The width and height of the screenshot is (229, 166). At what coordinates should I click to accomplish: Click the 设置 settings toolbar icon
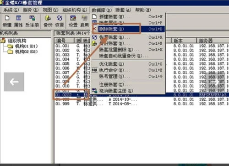coord(73,21)
